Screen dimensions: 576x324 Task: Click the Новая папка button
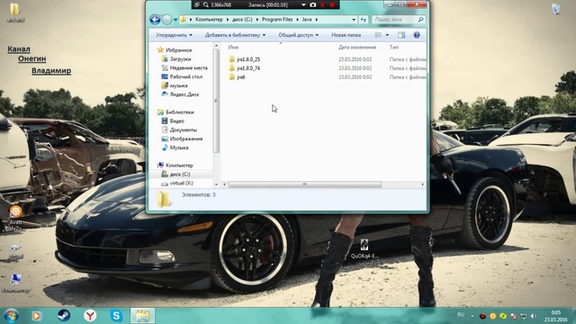click(346, 35)
